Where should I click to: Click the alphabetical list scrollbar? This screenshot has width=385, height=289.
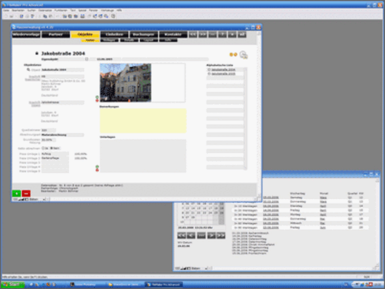click(x=245, y=119)
